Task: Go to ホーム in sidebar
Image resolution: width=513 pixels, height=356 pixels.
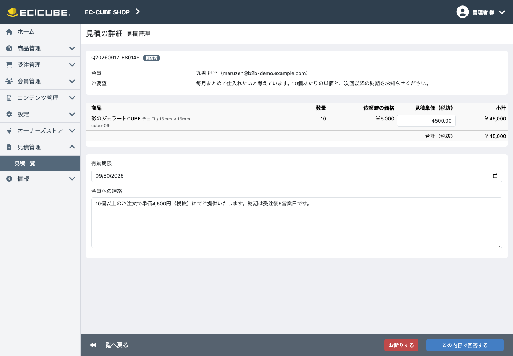Action: (x=40, y=32)
